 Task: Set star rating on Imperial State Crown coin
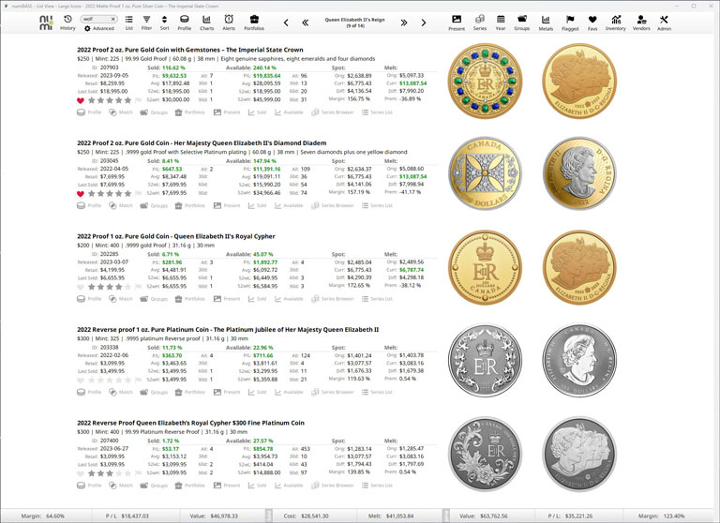click(x=110, y=100)
